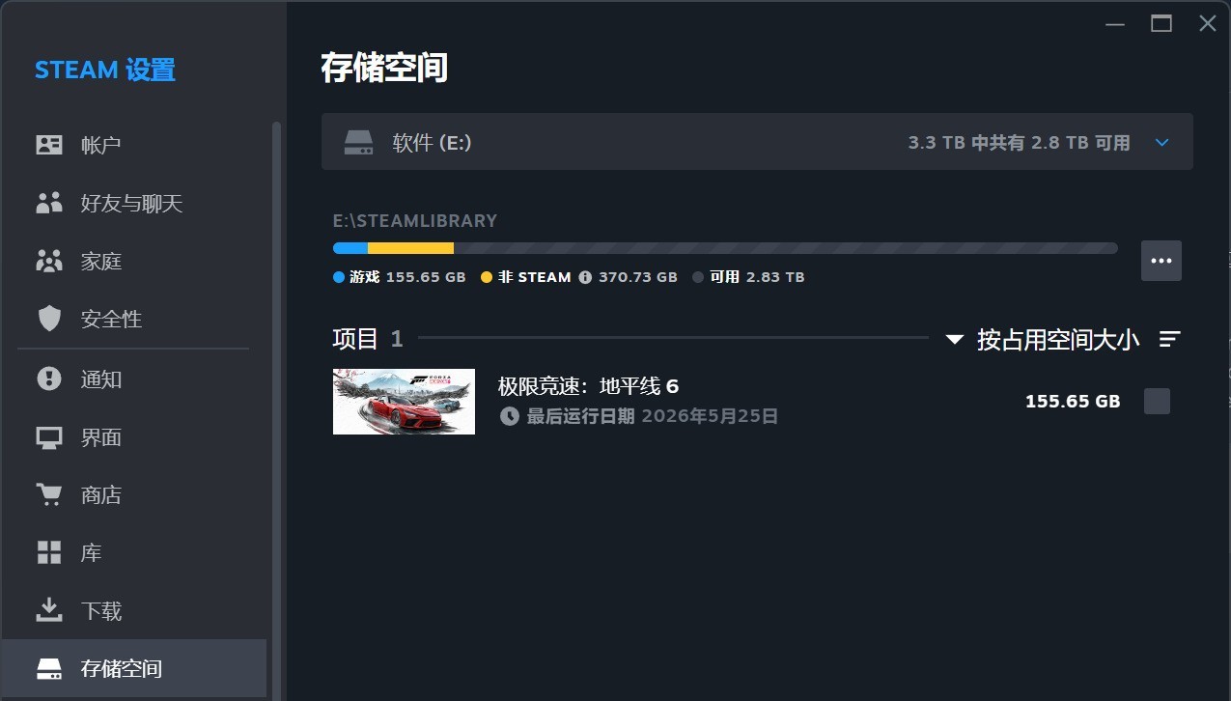1231x701 pixels.
Task: Go to the 安全性 settings page
Action: pos(133,319)
